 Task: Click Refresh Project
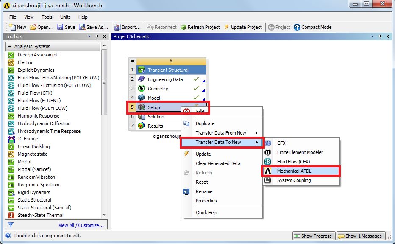(200, 27)
